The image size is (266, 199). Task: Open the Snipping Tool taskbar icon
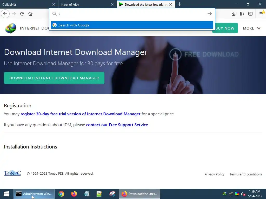pyautogui.click(x=112, y=194)
